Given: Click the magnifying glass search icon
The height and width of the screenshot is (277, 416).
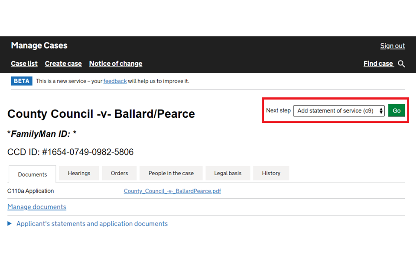Looking at the screenshot, I should [401, 64].
